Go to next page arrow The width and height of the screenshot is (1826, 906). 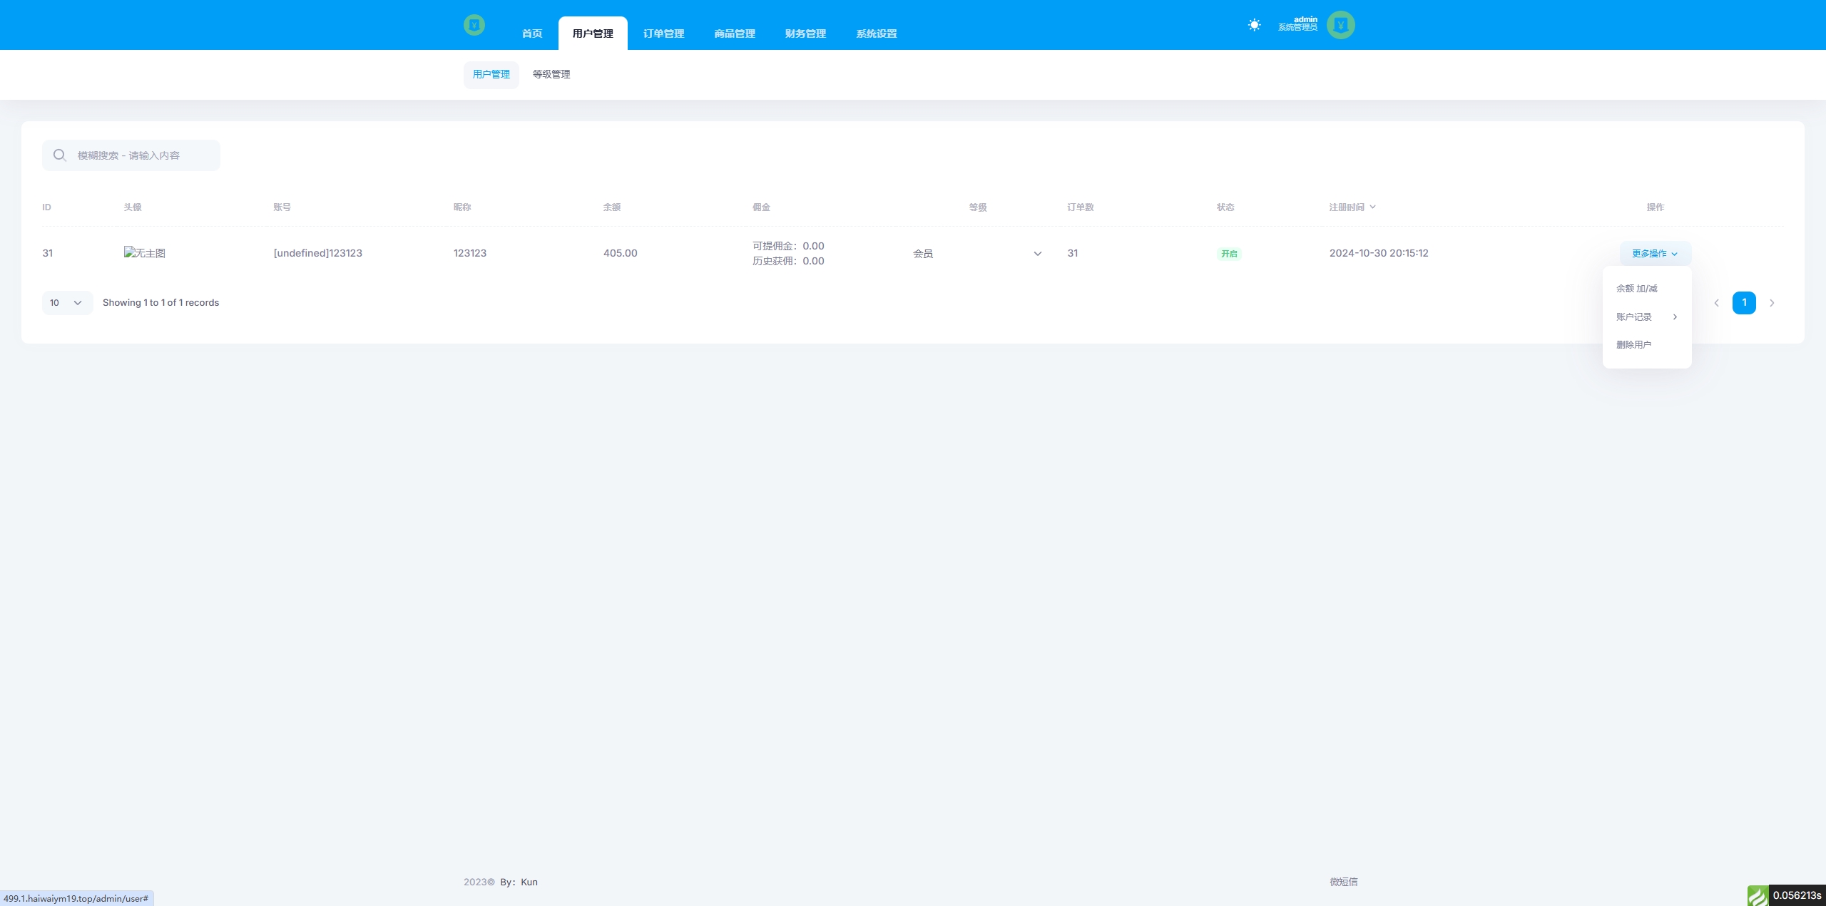1772,303
